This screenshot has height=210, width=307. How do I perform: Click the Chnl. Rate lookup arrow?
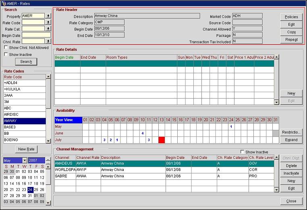click(48, 41)
